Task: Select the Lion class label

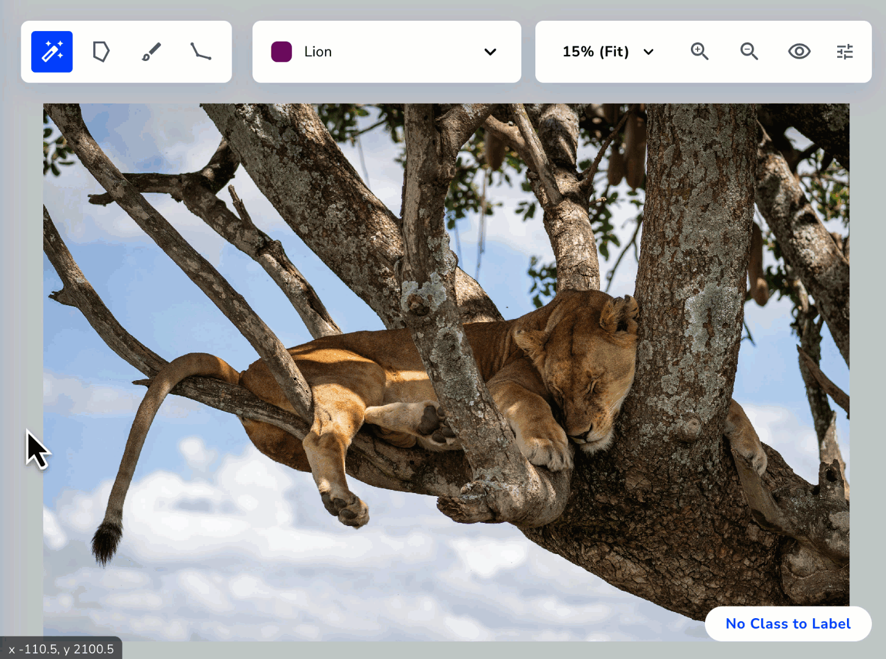Action: tap(317, 51)
